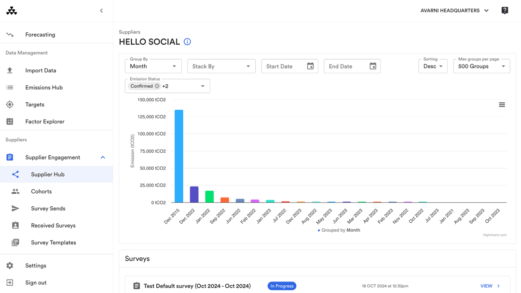Screen dimensions: 521x293
Task: Go to Forecasting in the sidebar
Action: (40, 35)
